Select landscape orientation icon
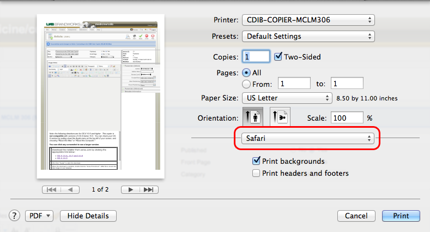 [x=280, y=118]
